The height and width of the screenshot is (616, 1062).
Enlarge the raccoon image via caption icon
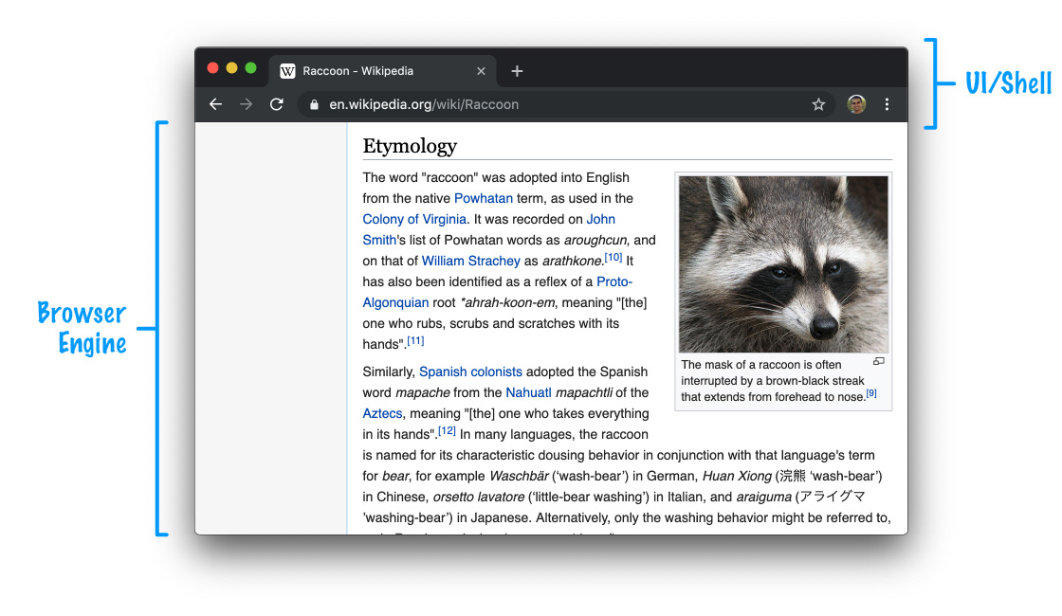(x=878, y=361)
